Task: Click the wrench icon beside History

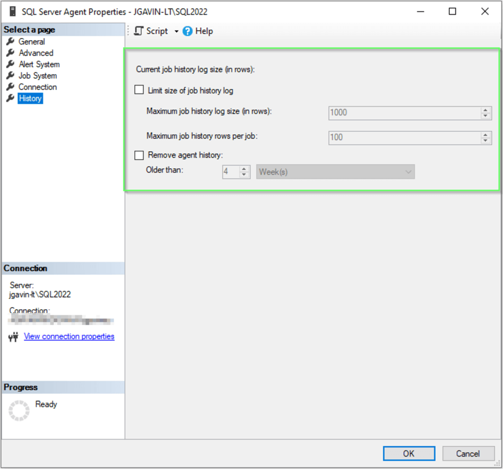Action: point(10,98)
